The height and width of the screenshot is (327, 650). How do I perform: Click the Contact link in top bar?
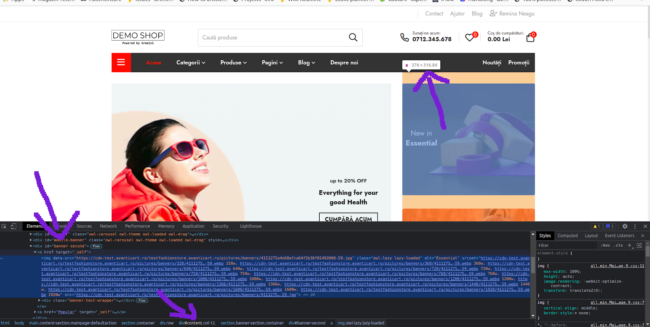coord(434,14)
